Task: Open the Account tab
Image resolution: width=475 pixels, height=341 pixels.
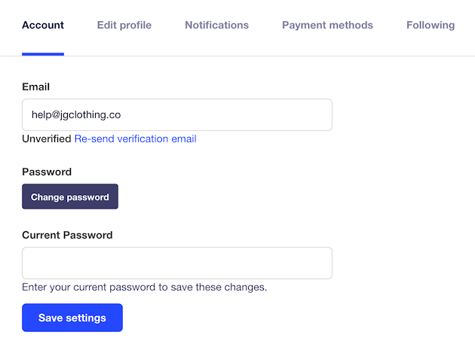Action: (x=43, y=25)
